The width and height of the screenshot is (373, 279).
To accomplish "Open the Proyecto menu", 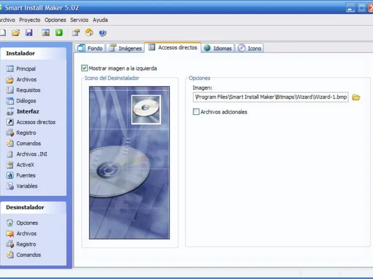I will click(30, 20).
